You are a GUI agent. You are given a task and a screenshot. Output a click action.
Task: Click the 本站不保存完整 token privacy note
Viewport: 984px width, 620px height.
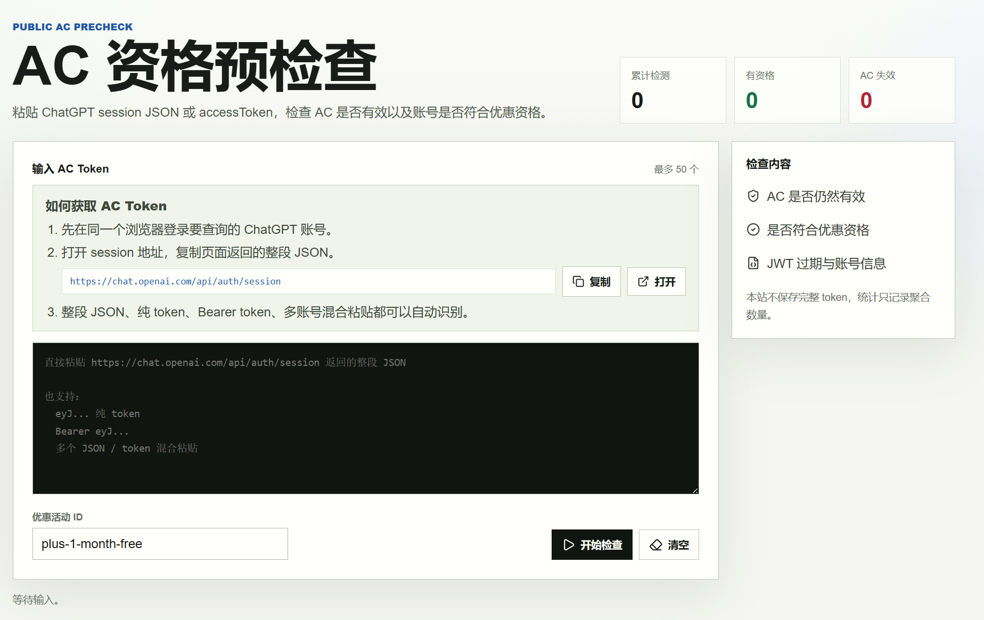[x=838, y=306]
